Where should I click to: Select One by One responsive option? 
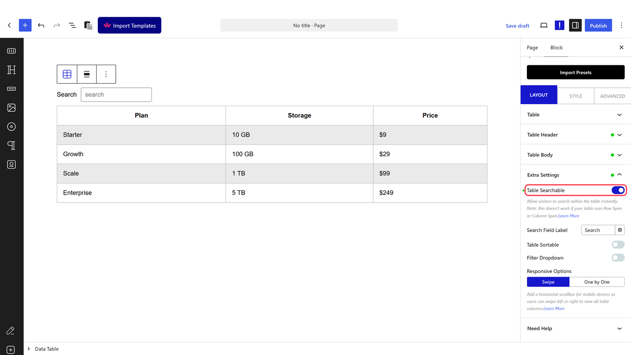pyautogui.click(x=597, y=282)
